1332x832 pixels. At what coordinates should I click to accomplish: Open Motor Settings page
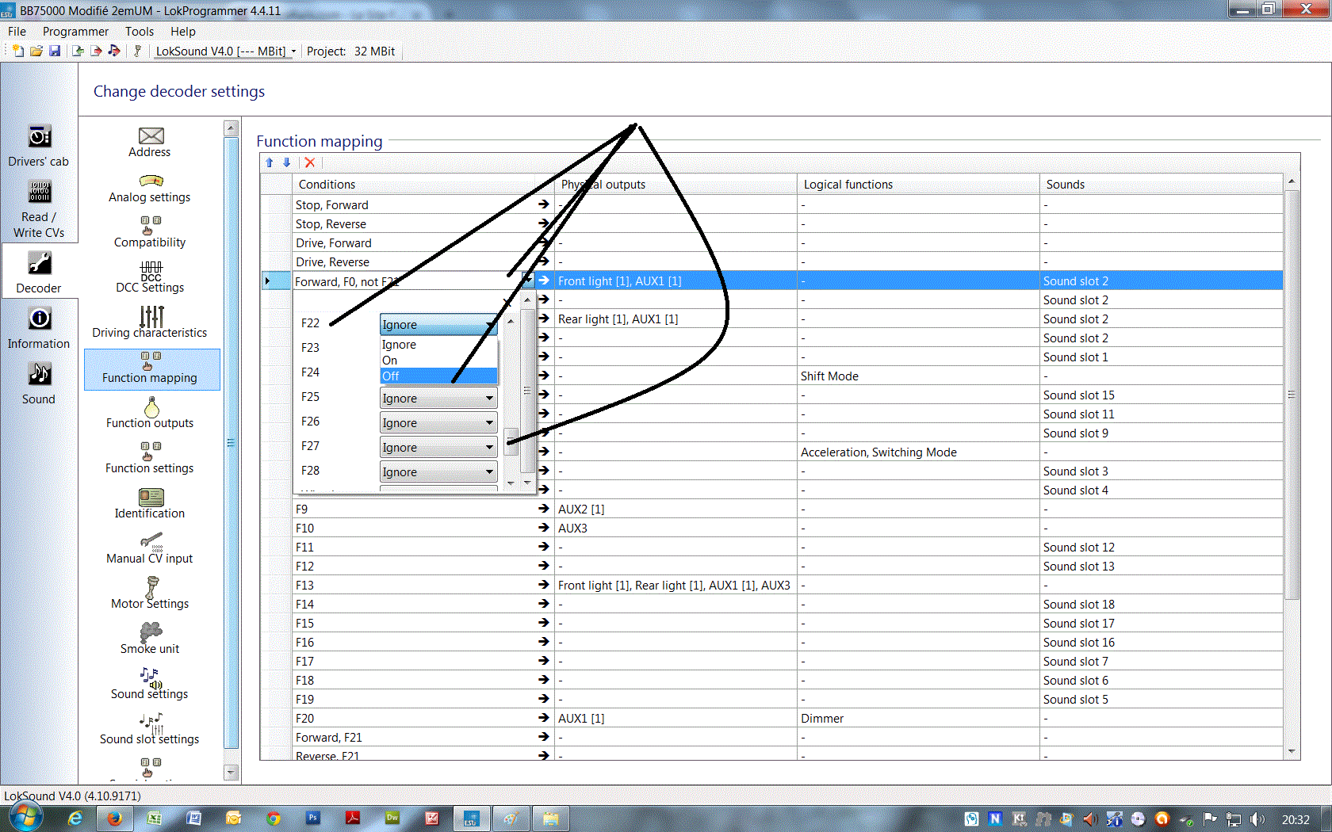point(150,593)
